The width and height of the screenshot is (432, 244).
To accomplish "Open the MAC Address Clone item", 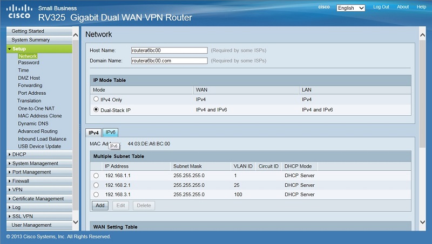I will coord(40,116).
